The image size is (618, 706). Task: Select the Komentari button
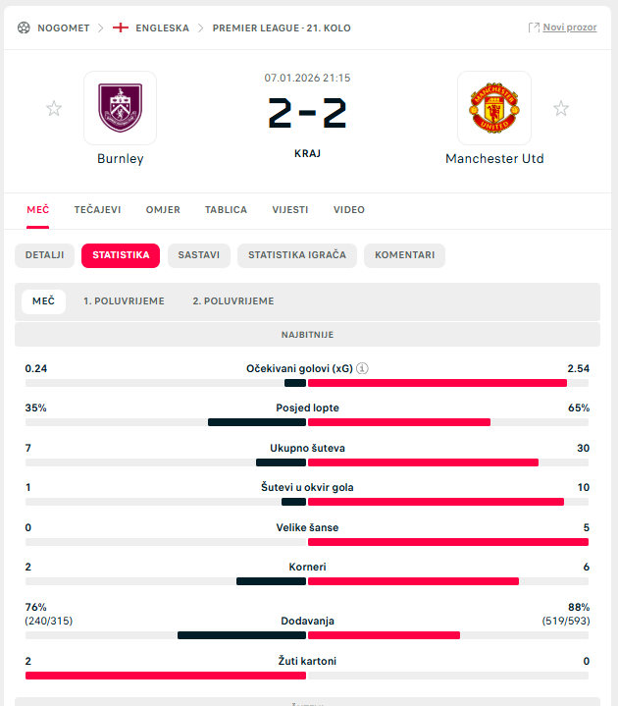(x=404, y=255)
